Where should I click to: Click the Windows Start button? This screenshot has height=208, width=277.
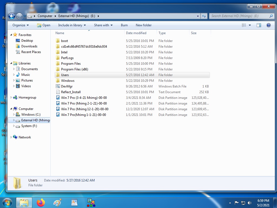tap(7, 203)
